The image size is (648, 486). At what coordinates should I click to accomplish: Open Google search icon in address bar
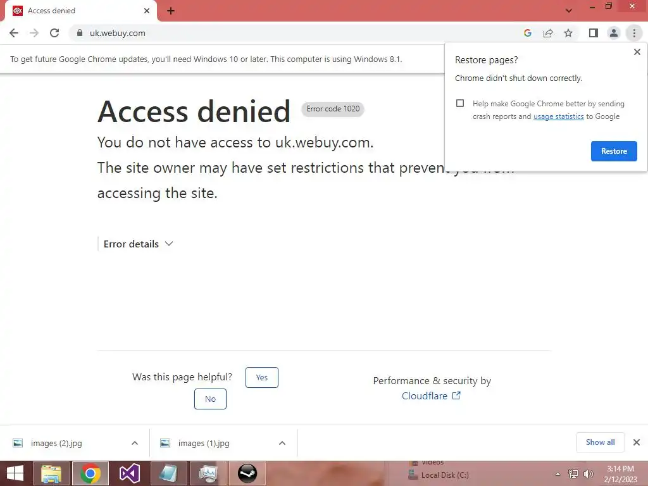(527, 33)
